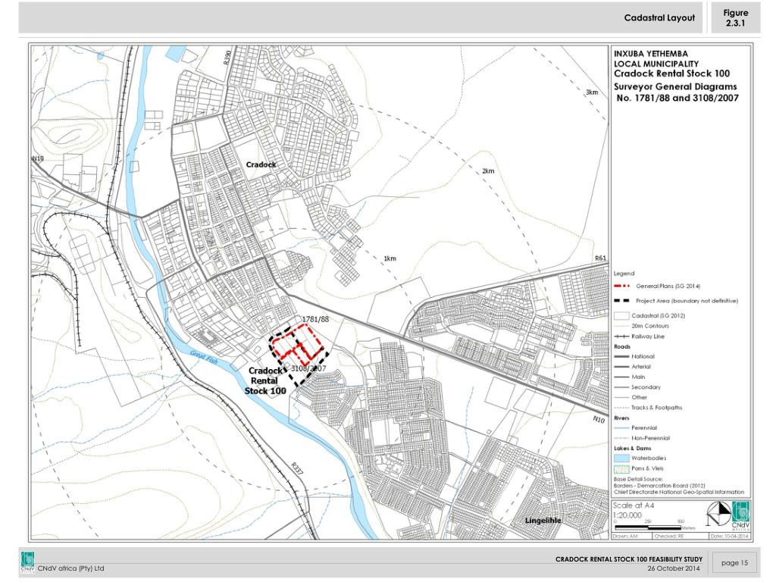Click "Drawn: AM" in the map block
The width and height of the screenshot is (776, 582).
(625, 537)
